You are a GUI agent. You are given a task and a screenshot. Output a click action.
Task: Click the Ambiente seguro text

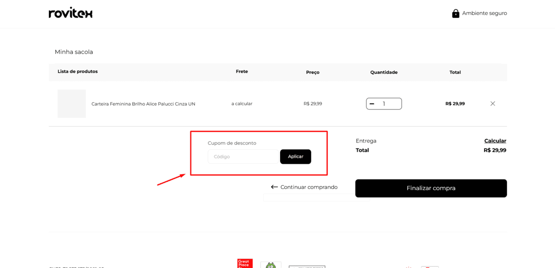[485, 14]
